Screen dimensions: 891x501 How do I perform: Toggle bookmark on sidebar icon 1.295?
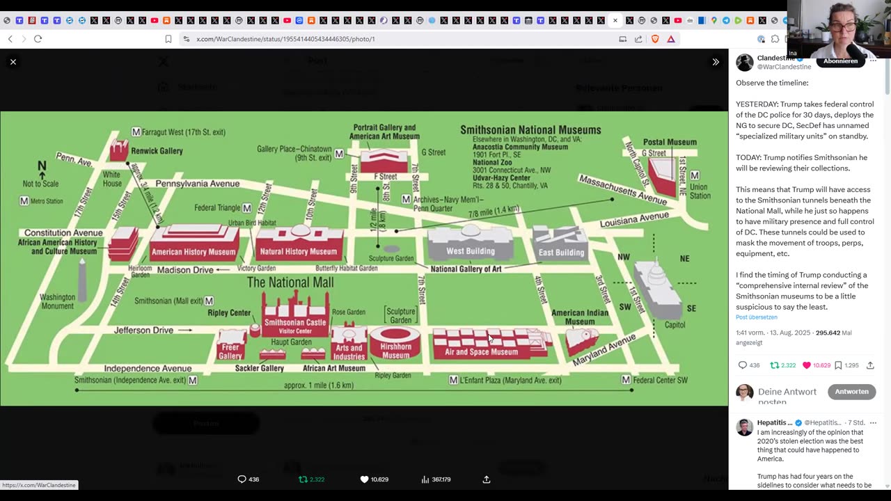click(x=846, y=365)
